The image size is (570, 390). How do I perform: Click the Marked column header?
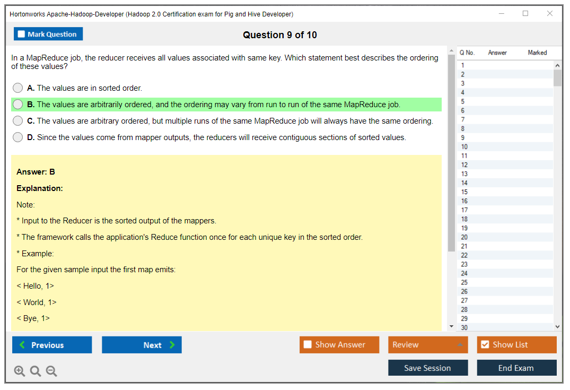(x=537, y=53)
